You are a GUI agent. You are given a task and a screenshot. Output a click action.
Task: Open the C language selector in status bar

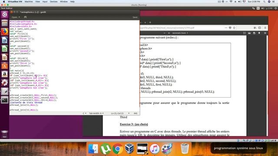click(85, 114)
